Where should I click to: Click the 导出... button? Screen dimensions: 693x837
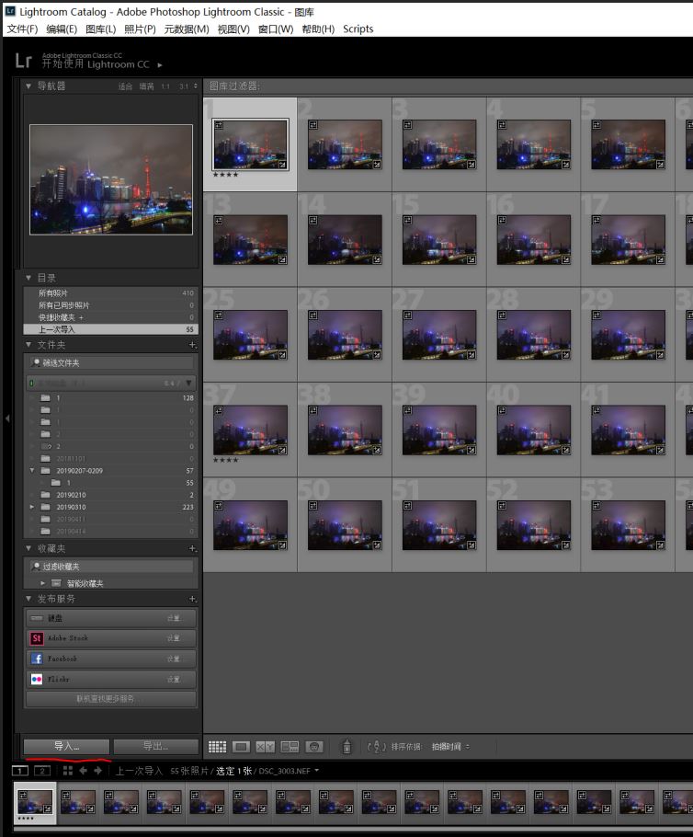click(x=155, y=746)
